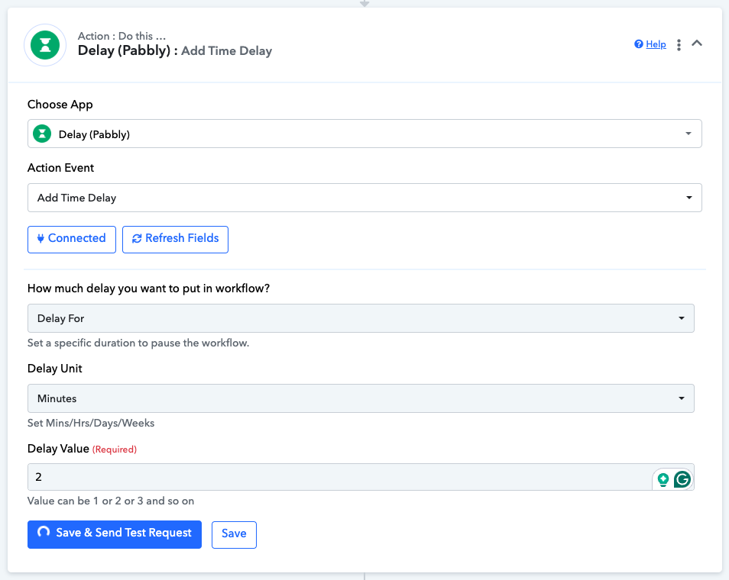The width and height of the screenshot is (729, 580).
Task: Open the three-dot options menu
Action: coord(679,45)
